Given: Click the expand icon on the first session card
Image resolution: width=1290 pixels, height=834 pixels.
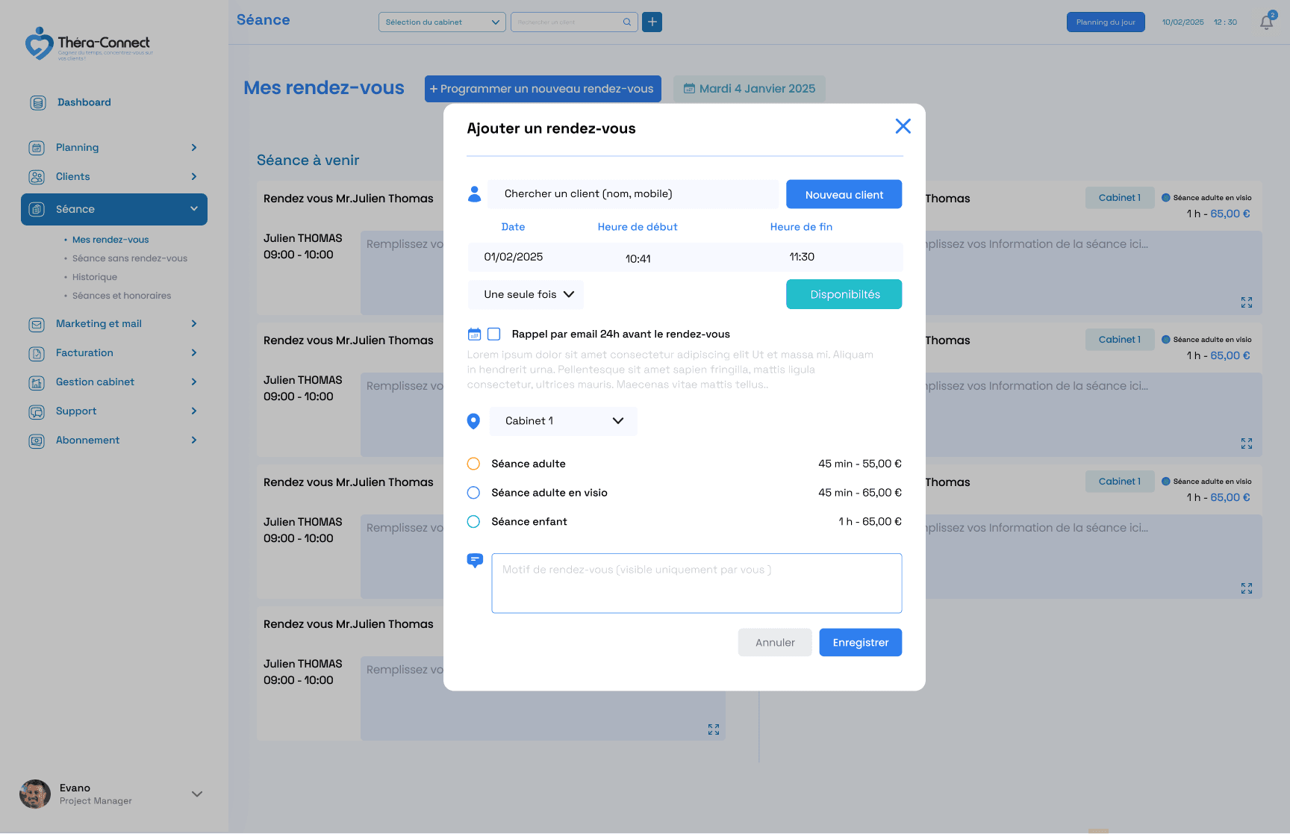Looking at the screenshot, I should 1246,302.
